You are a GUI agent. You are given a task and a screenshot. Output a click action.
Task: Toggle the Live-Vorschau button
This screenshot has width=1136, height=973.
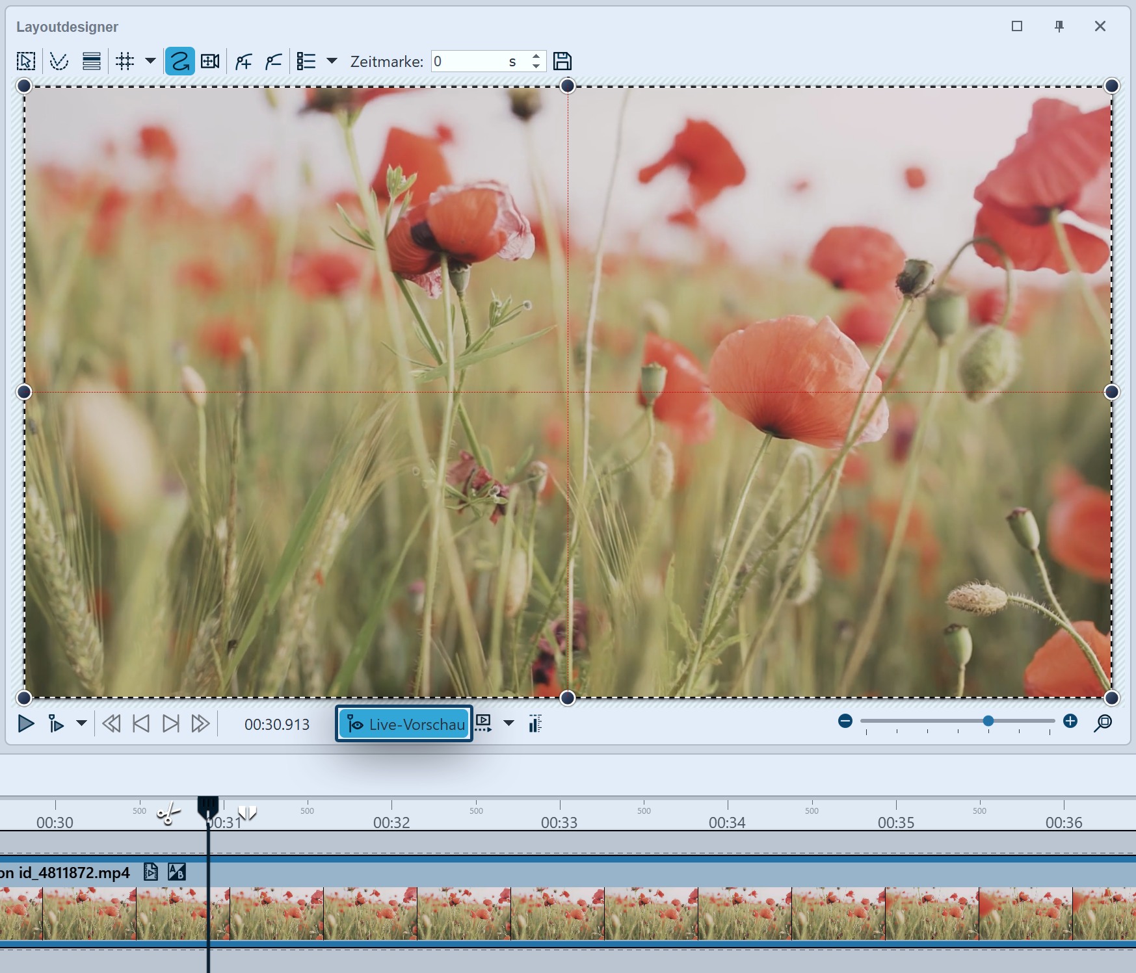click(x=404, y=724)
